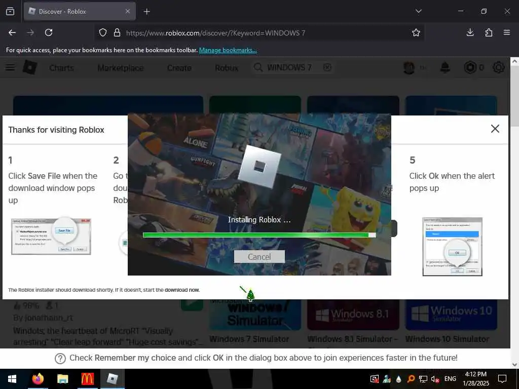Clear the Roblox search text

327,67
